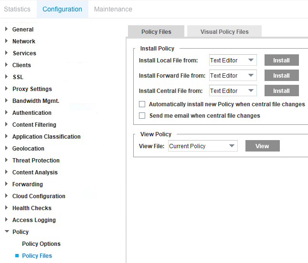Expand the General tree arrow
308x263 pixels.
click(6, 29)
